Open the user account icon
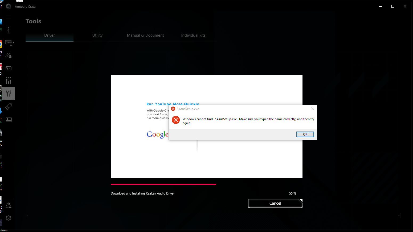The height and width of the screenshot is (232, 413). pyautogui.click(x=9, y=205)
